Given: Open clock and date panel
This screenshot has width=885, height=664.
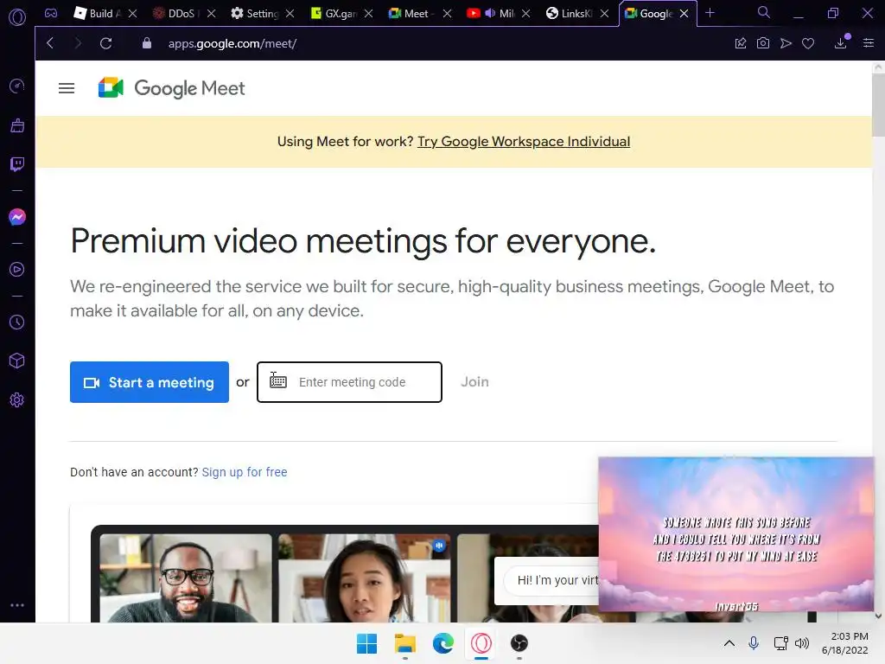Looking at the screenshot, I should 845,643.
